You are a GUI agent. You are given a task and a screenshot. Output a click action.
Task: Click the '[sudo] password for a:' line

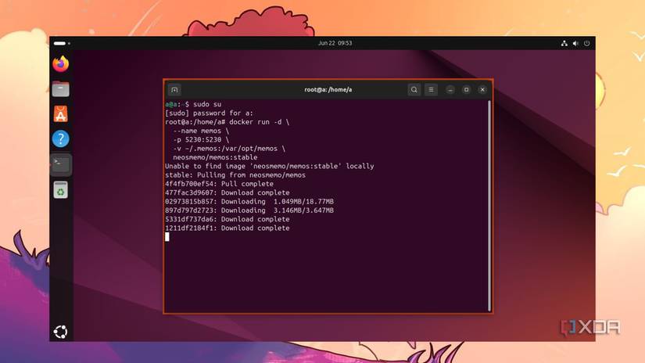[x=209, y=113]
